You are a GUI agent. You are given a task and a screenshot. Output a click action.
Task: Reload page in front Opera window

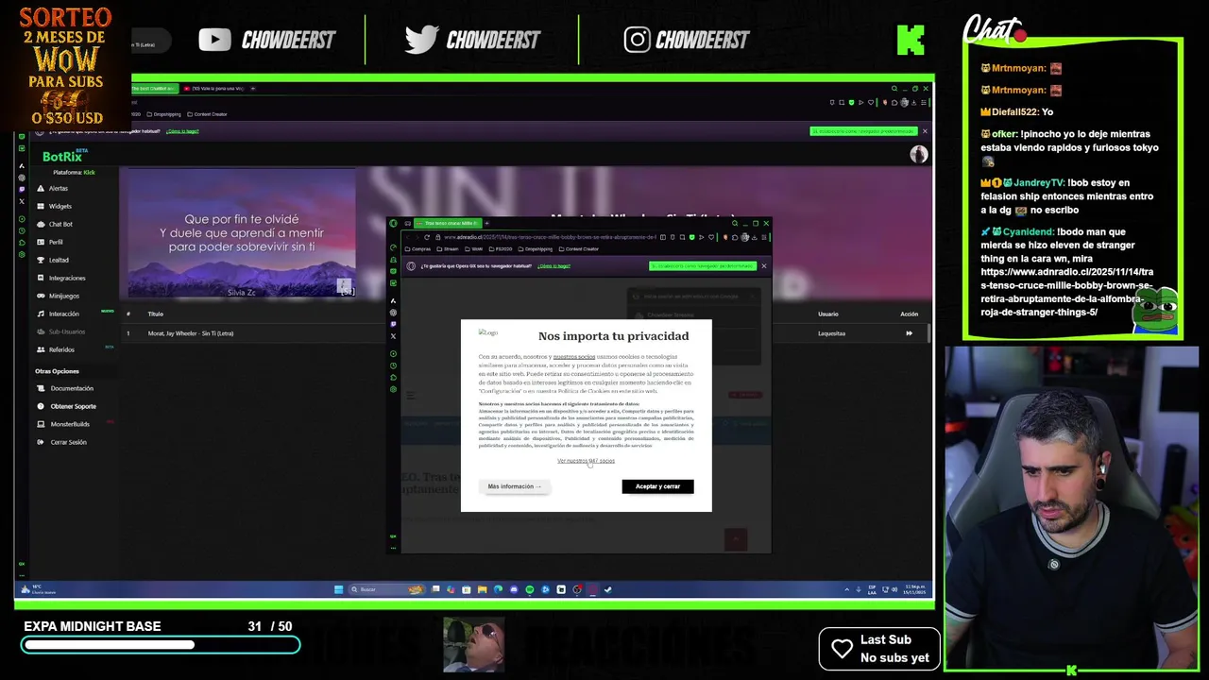coord(426,237)
